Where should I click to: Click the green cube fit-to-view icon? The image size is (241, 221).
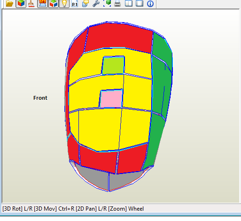(107, 3)
